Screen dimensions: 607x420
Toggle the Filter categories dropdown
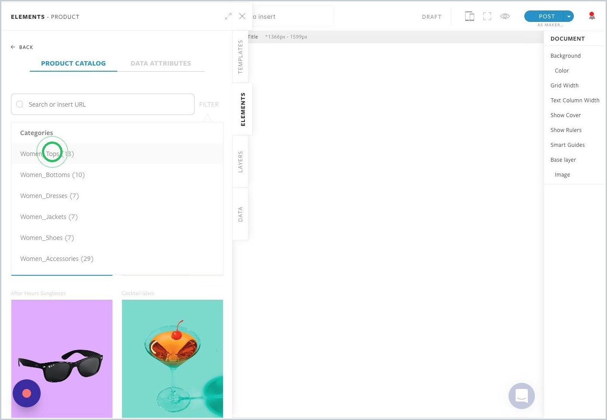209,104
